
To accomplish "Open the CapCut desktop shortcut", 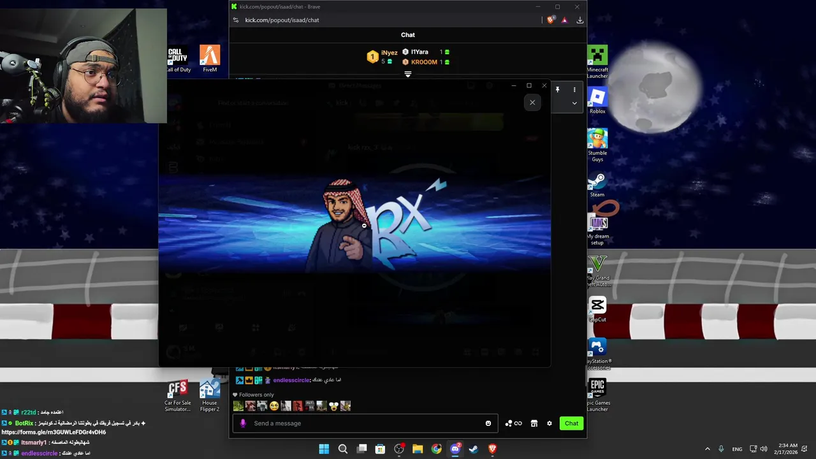I will tap(597, 309).
